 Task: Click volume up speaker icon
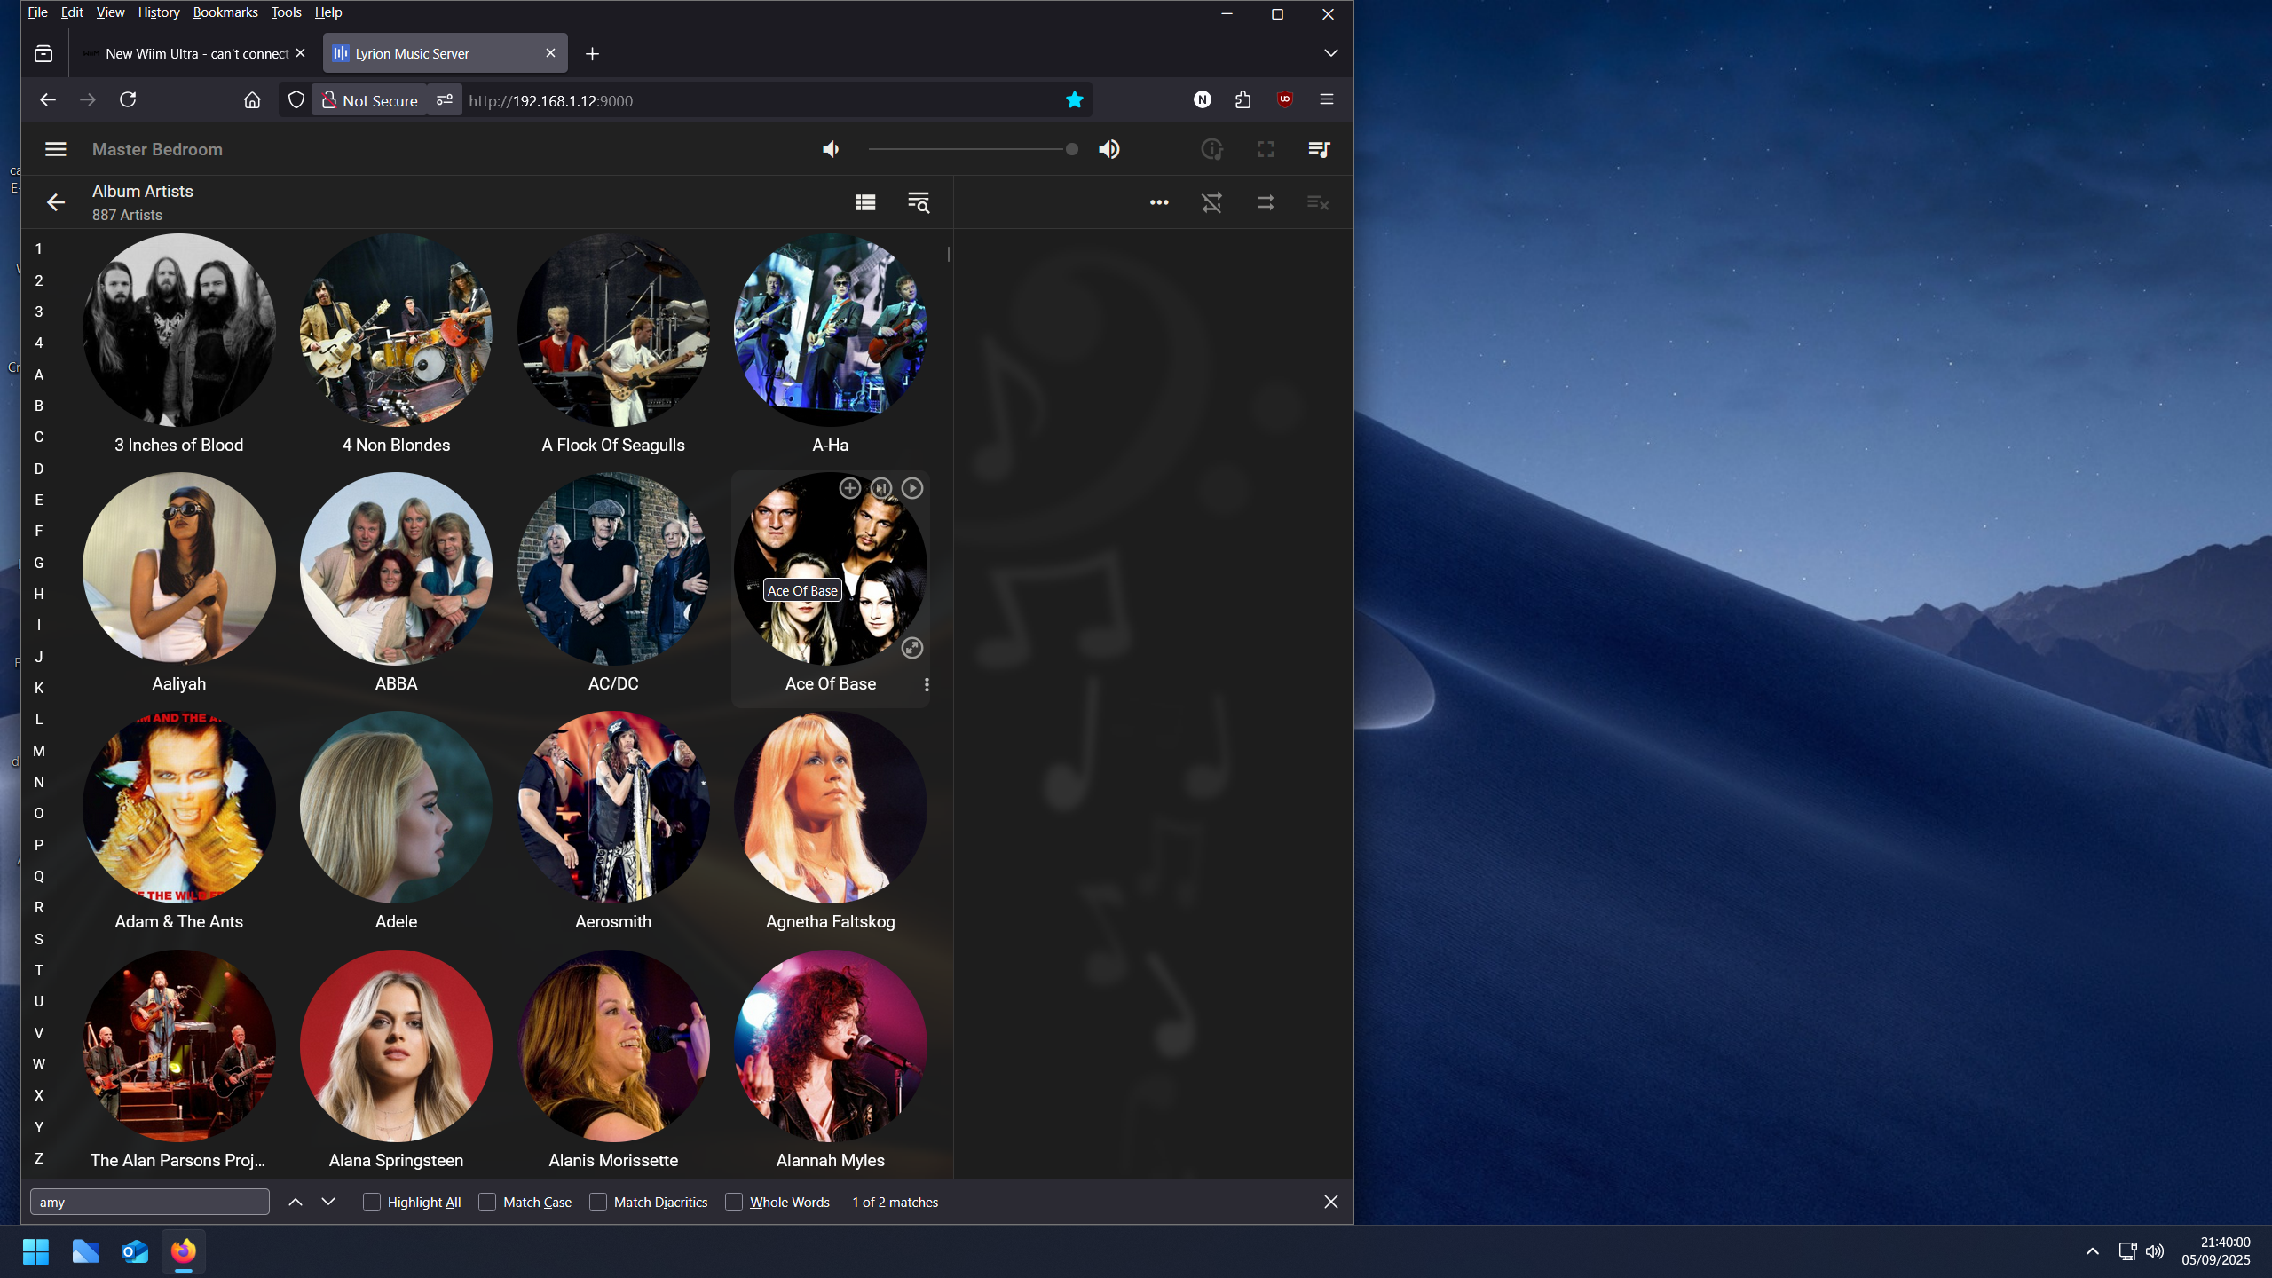1108,149
